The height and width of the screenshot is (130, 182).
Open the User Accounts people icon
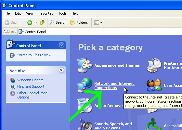click(154, 85)
